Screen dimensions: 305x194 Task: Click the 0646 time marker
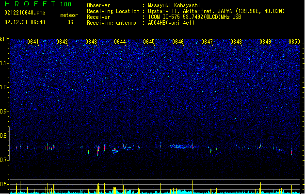pyautogui.click(x=178, y=42)
